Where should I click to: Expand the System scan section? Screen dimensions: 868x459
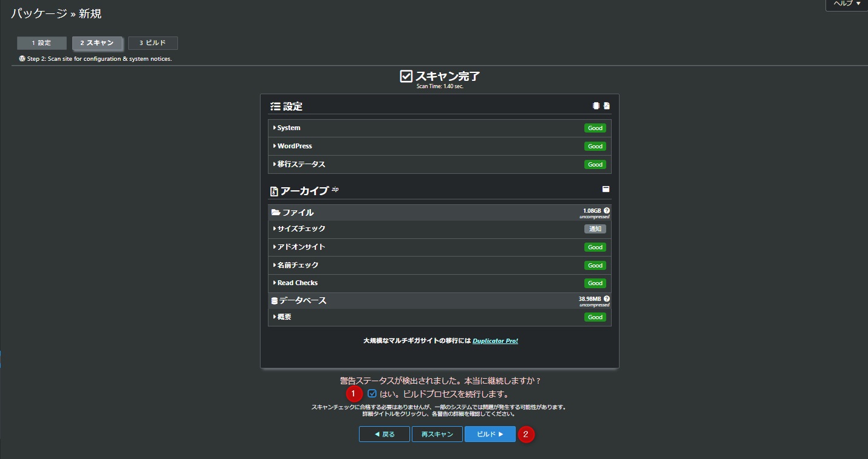coord(289,128)
